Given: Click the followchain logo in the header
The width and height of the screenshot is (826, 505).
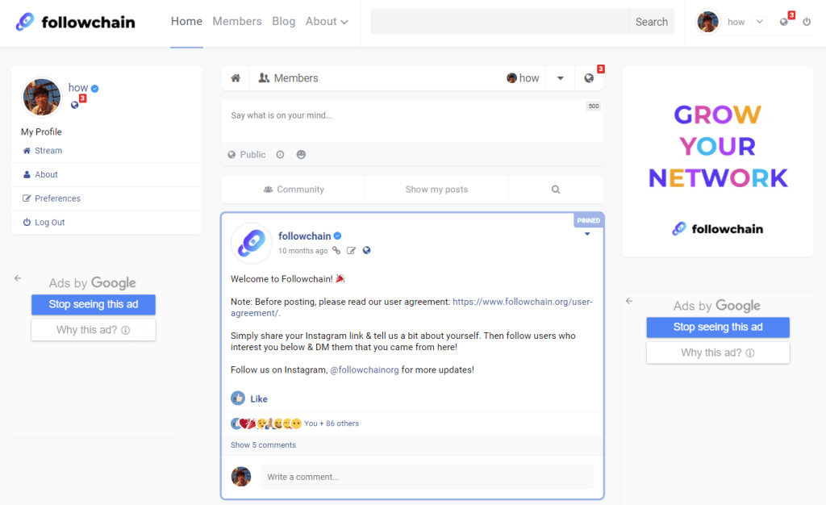Looking at the screenshot, I should [75, 22].
